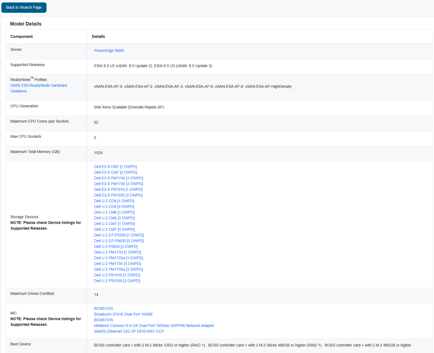The image size is (434, 353).
Task: Open Dell E3.S CM7 [1 DWPD] link
Action: pos(115,167)
